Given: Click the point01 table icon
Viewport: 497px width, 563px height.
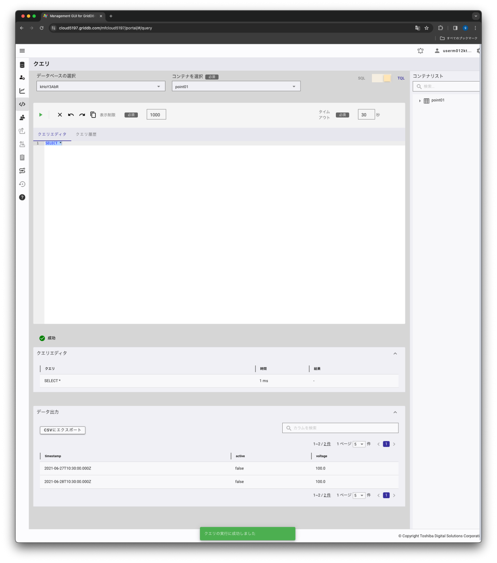Looking at the screenshot, I should click(426, 100).
